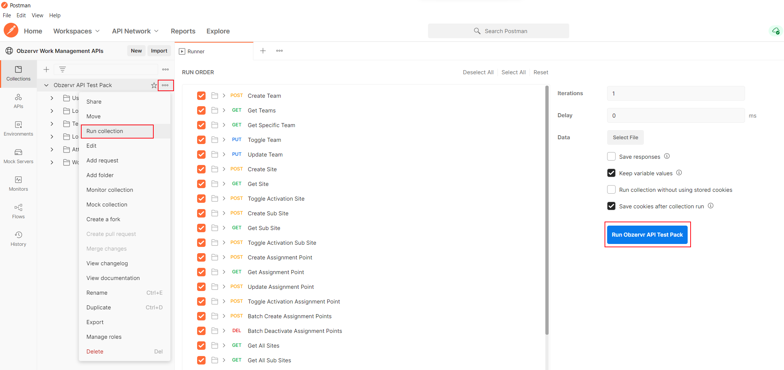Open the Mock Servers sidebar panel
The width and height of the screenshot is (784, 370).
(x=18, y=156)
